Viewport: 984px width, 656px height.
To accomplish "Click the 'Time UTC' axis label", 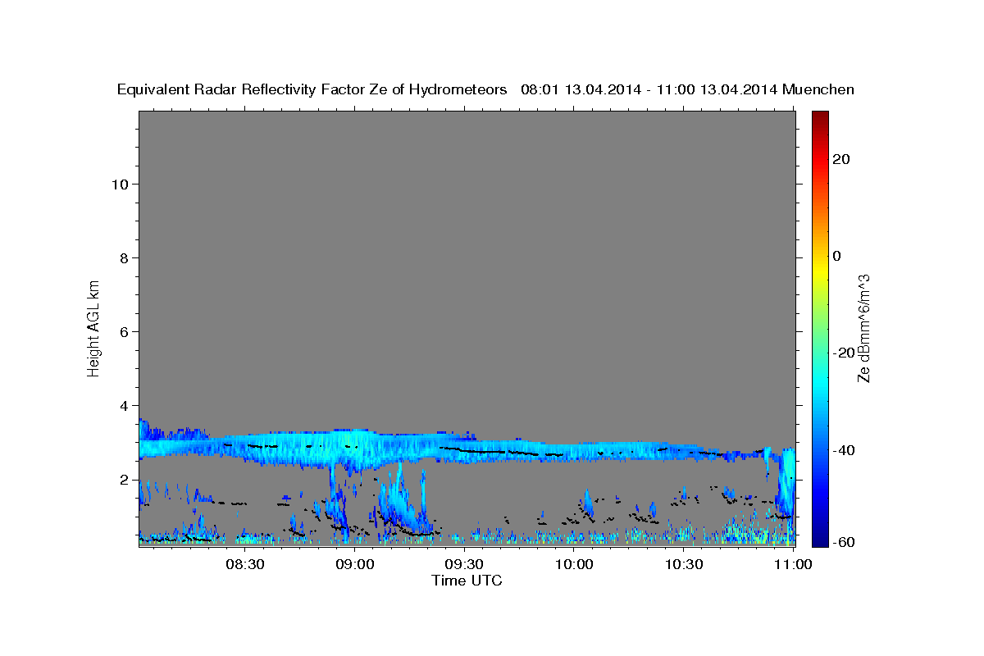I will 467,581.
